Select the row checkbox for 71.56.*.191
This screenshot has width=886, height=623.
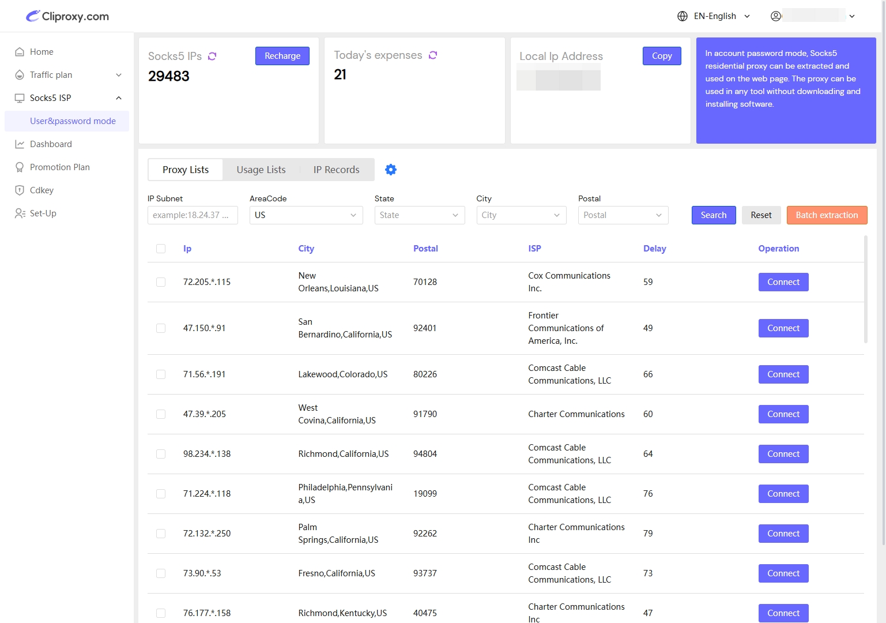(x=161, y=374)
